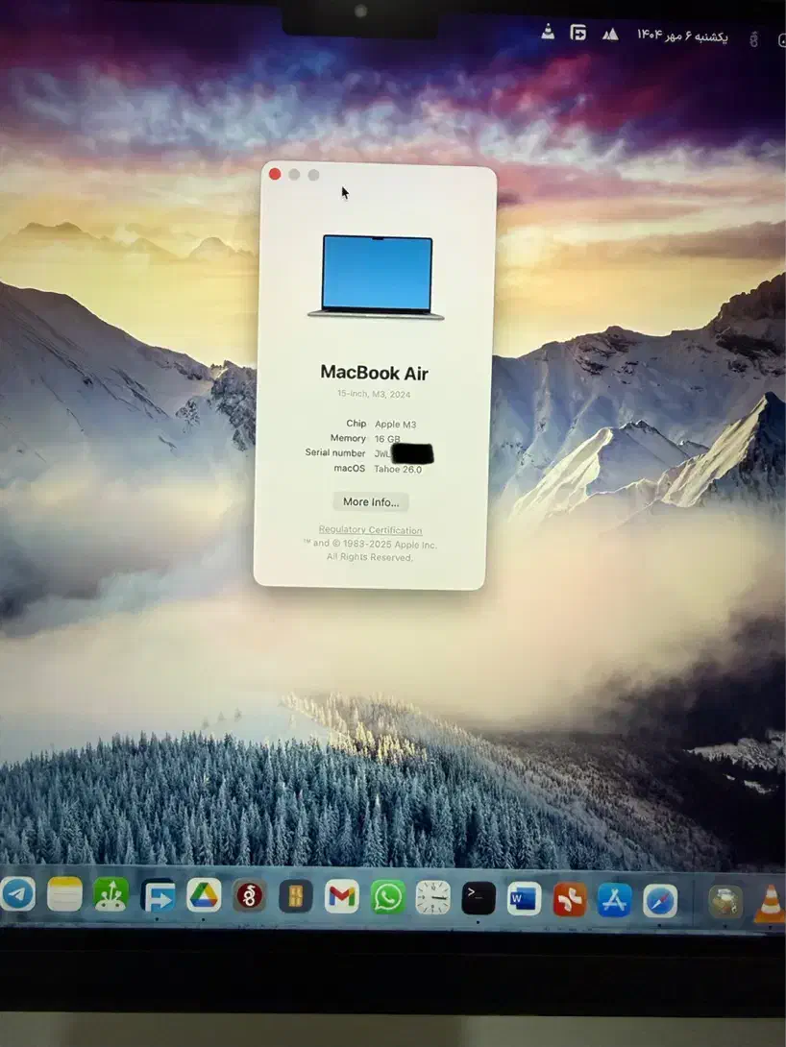Open the dark red swirl app in Dock
786x1047 pixels.
[x=249, y=896]
